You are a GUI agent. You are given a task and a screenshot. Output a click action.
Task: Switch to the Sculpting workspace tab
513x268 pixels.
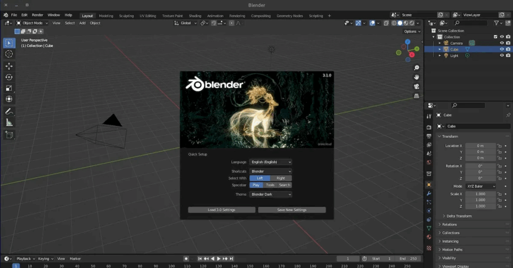[126, 15]
